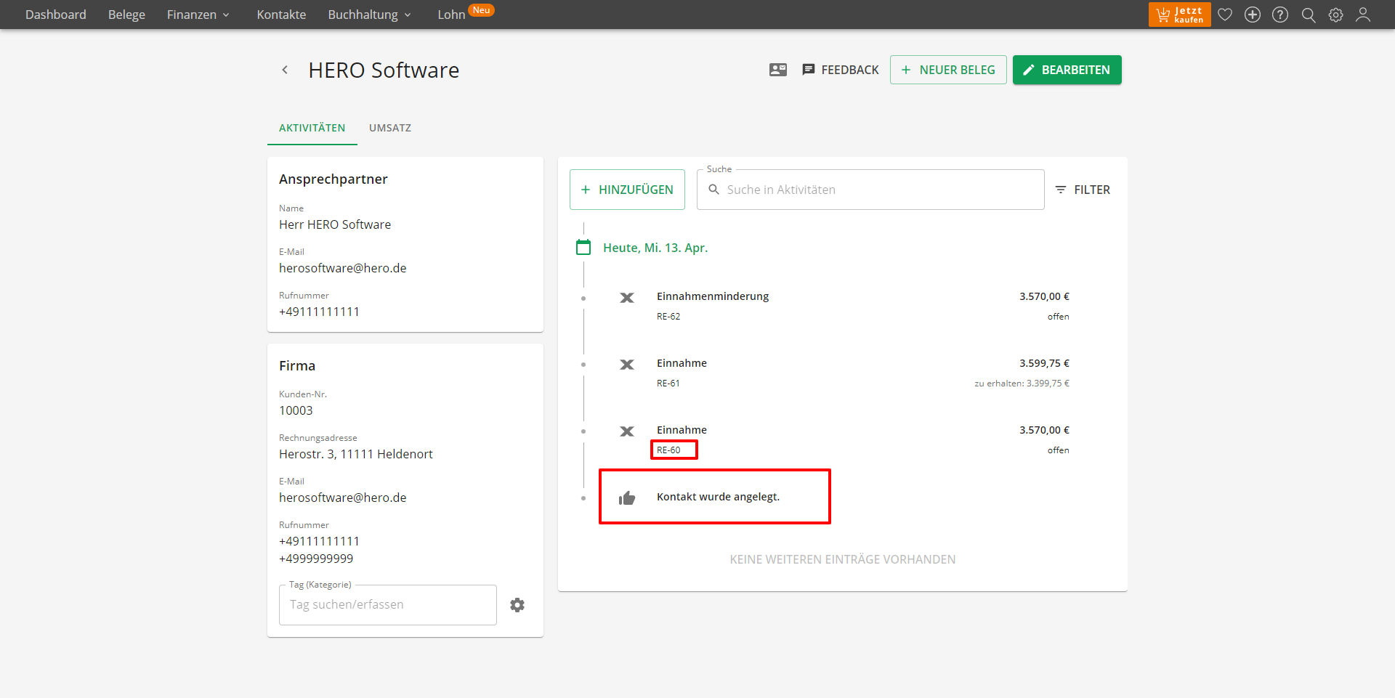1395x698 pixels.
Task: Open the help question mark icon
Action: pos(1280,15)
